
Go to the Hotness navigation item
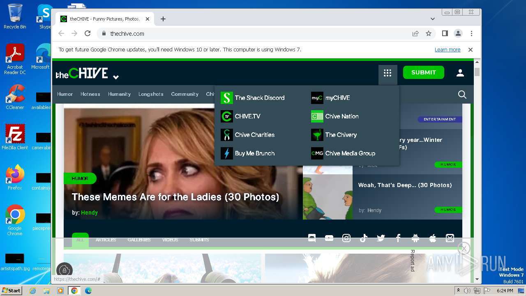(90, 94)
